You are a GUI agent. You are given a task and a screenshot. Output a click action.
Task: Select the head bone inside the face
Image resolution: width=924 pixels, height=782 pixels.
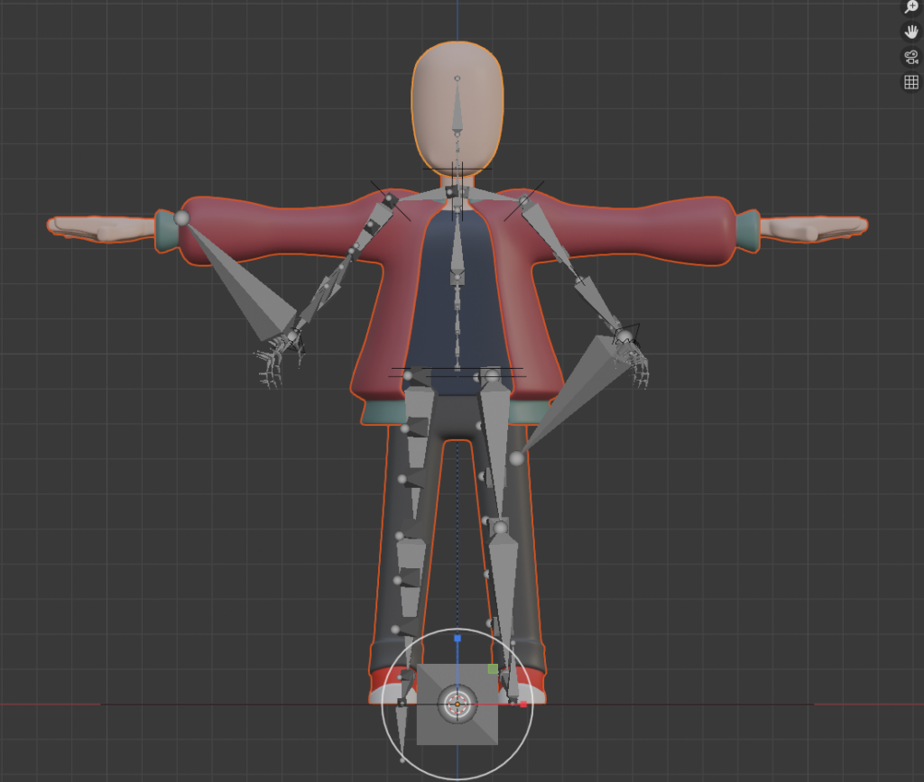[457, 108]
